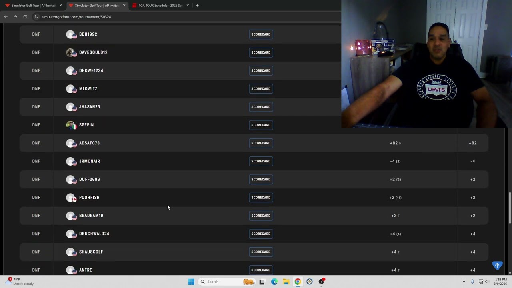The image size is (512, 288).
Task: Open Microsoft Edge from taskbar
Action: (x=274, y=282)
